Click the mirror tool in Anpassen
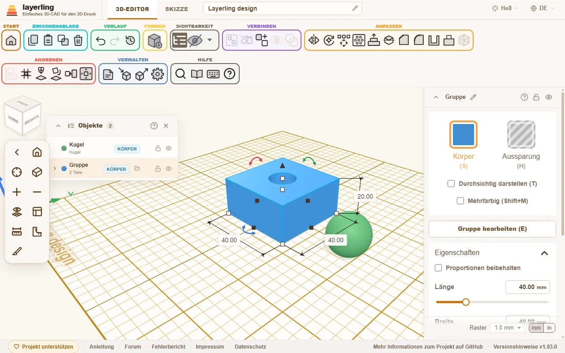The height and width of the screenshot is (353, 565). point(314,41)
